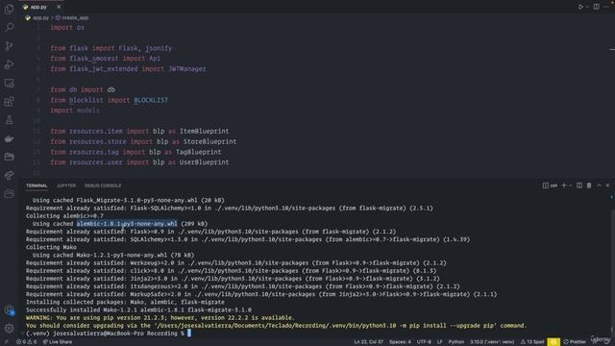The height and width of the screenshot is (346, 615).
Task: Click 'jsonify' in the flask import line
Action: tap(158, 48)
